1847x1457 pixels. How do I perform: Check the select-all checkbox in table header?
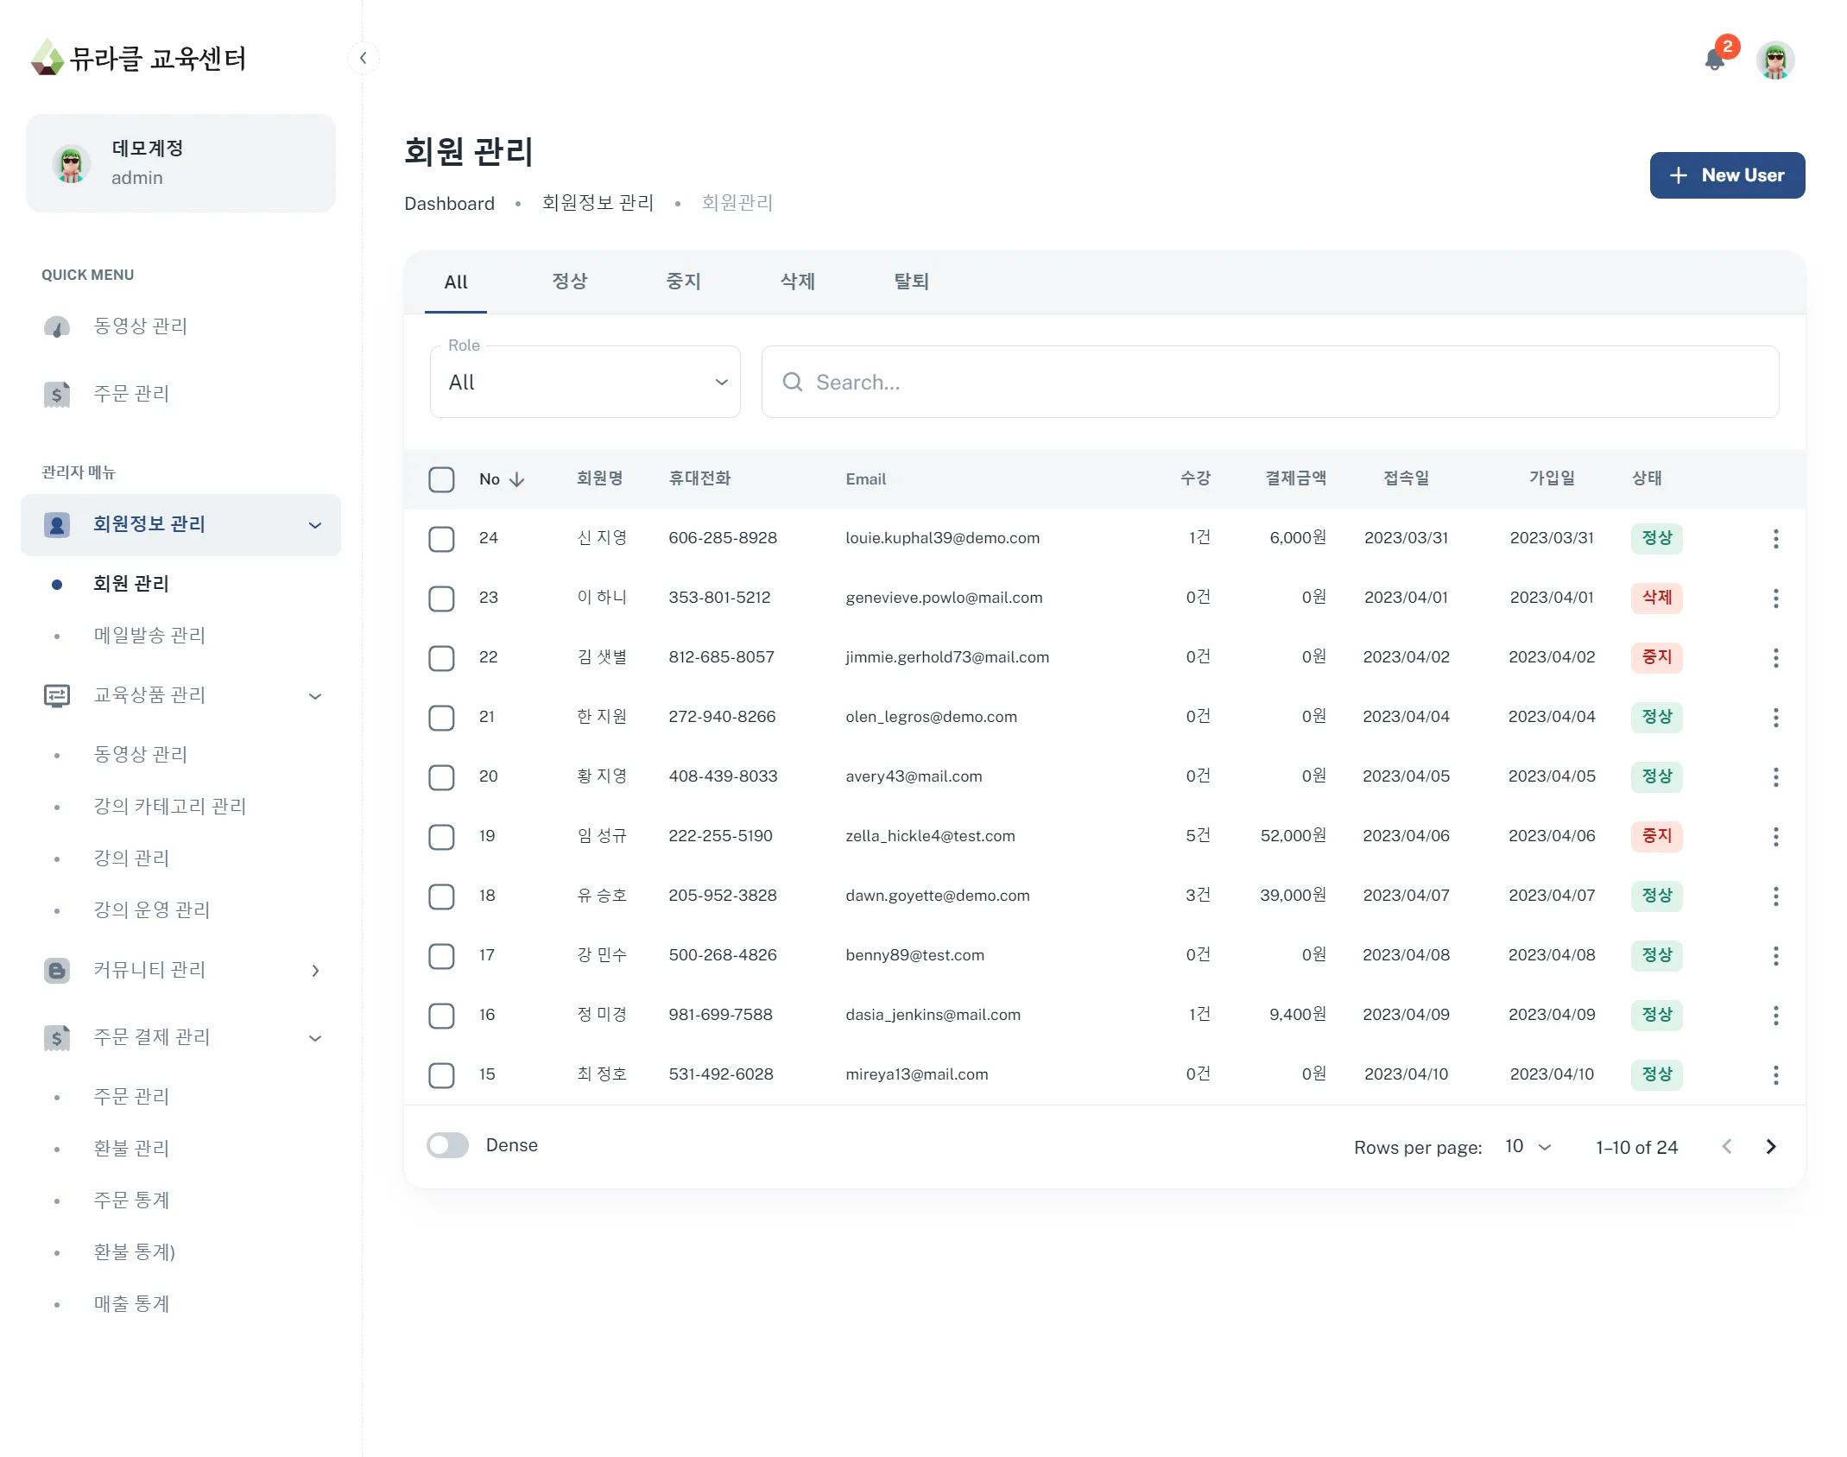(441, 478)
